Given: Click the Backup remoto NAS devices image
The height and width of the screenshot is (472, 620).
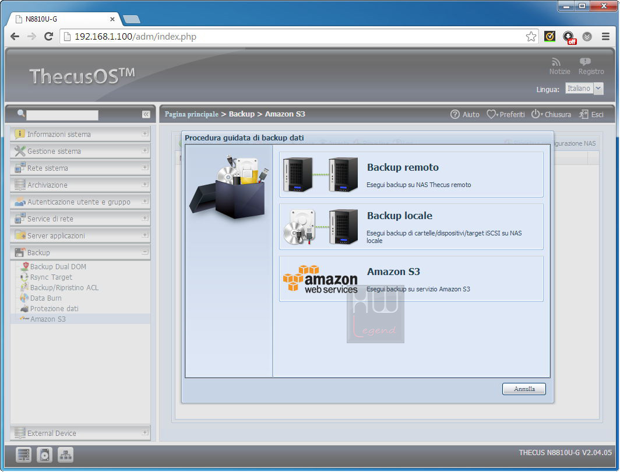Looking at the screenshot, I should coord(320,174).
